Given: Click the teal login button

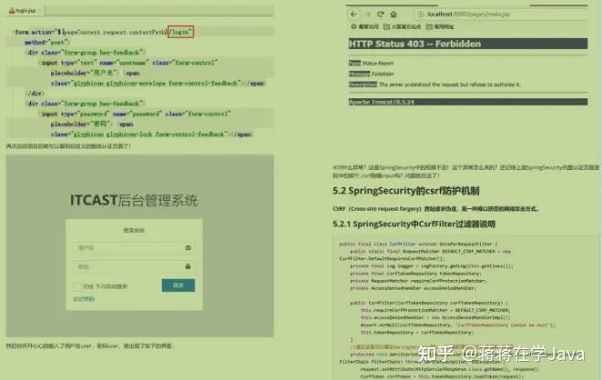Looking at the screenshot, I should point(179,285).
